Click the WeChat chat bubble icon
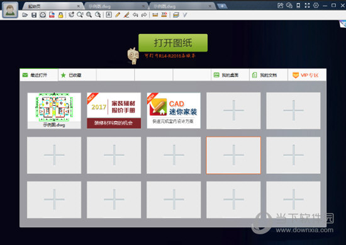 point(289,5)
